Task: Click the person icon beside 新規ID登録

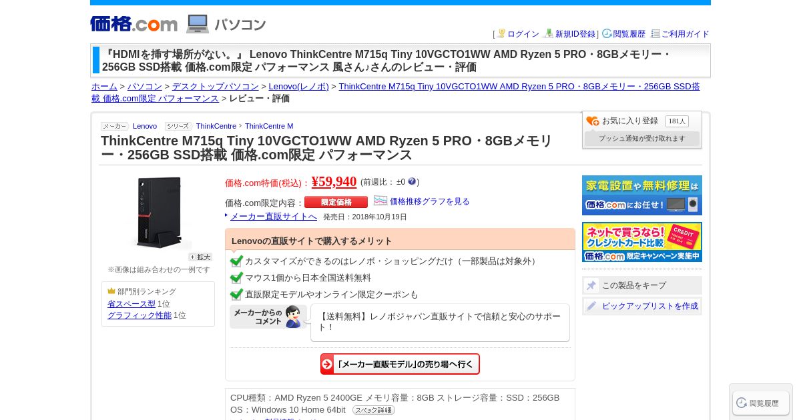Action: 549,33
